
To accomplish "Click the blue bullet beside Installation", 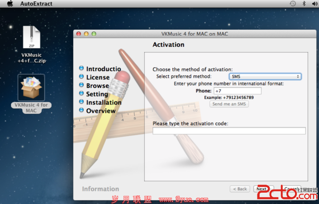I will click(81, 101).
